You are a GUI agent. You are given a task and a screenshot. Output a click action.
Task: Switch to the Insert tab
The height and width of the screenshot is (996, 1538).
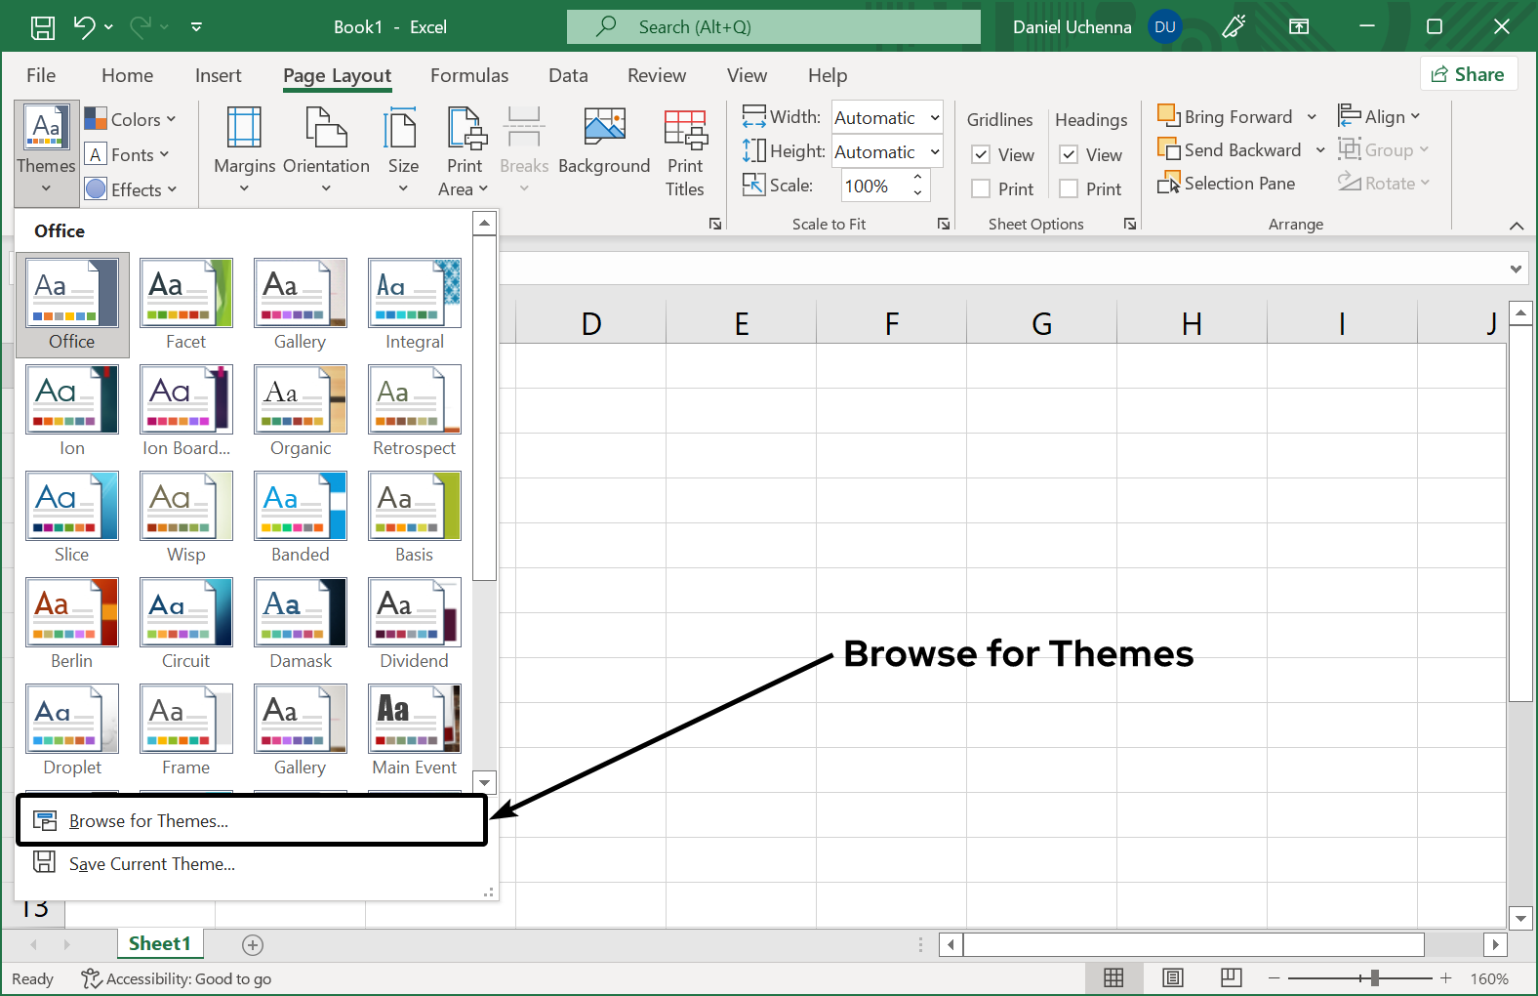click(218, 75)
